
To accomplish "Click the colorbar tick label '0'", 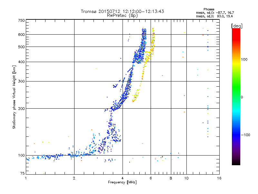I will click(x=242, y=97).
